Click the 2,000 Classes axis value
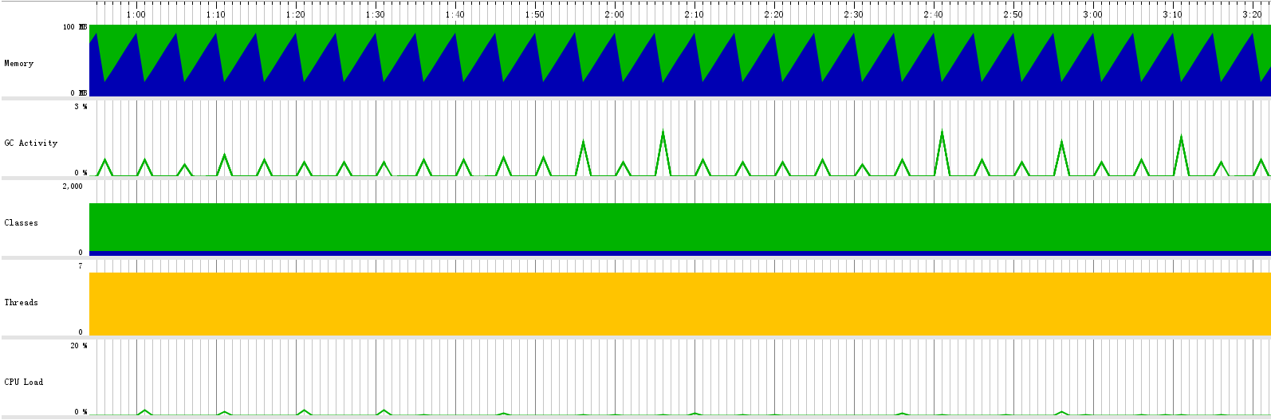 73,186
